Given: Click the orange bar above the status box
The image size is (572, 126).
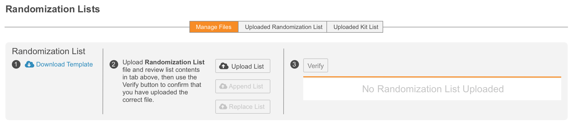Looking at the screenshot, I should [x=432, y=77].
